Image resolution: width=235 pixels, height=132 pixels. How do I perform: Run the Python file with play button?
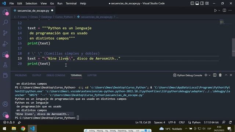[x=216, y=11]
